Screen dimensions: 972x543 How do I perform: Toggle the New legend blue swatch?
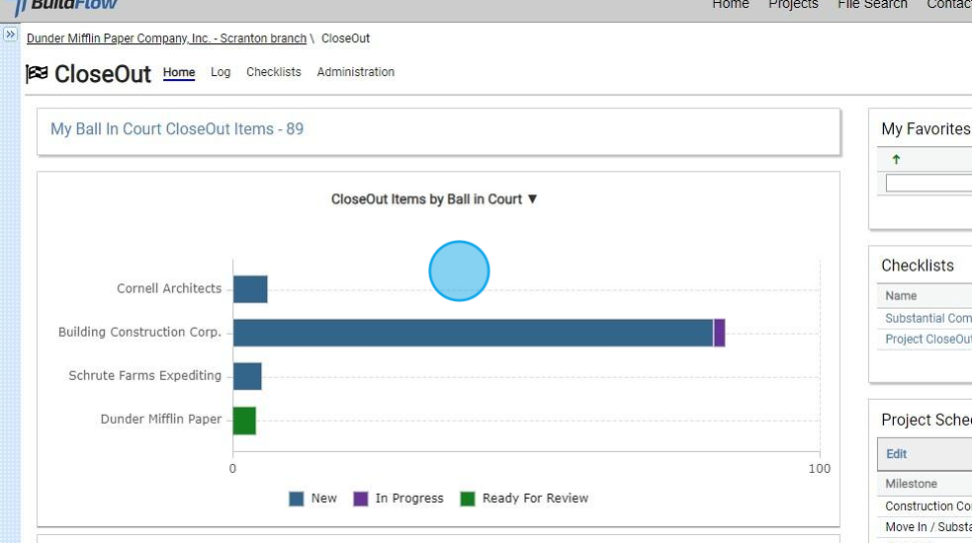click(297, 499)
